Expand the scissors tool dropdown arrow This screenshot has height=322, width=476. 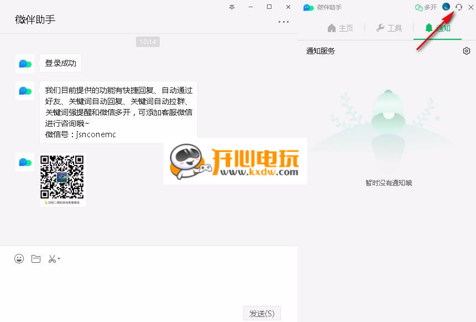tap(57, 259)
